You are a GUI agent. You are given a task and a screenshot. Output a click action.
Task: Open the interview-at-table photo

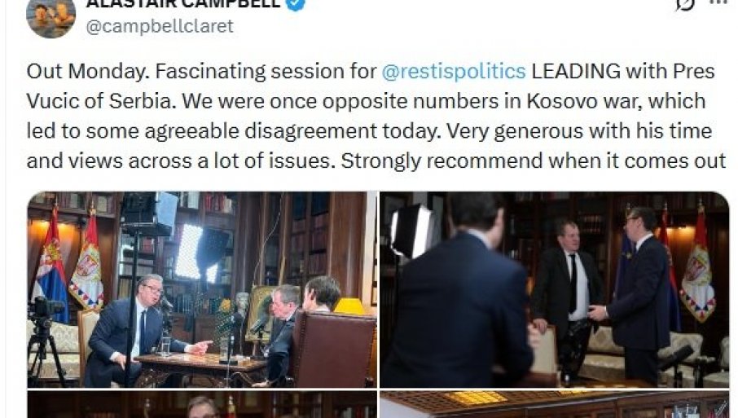coord(202,289)
